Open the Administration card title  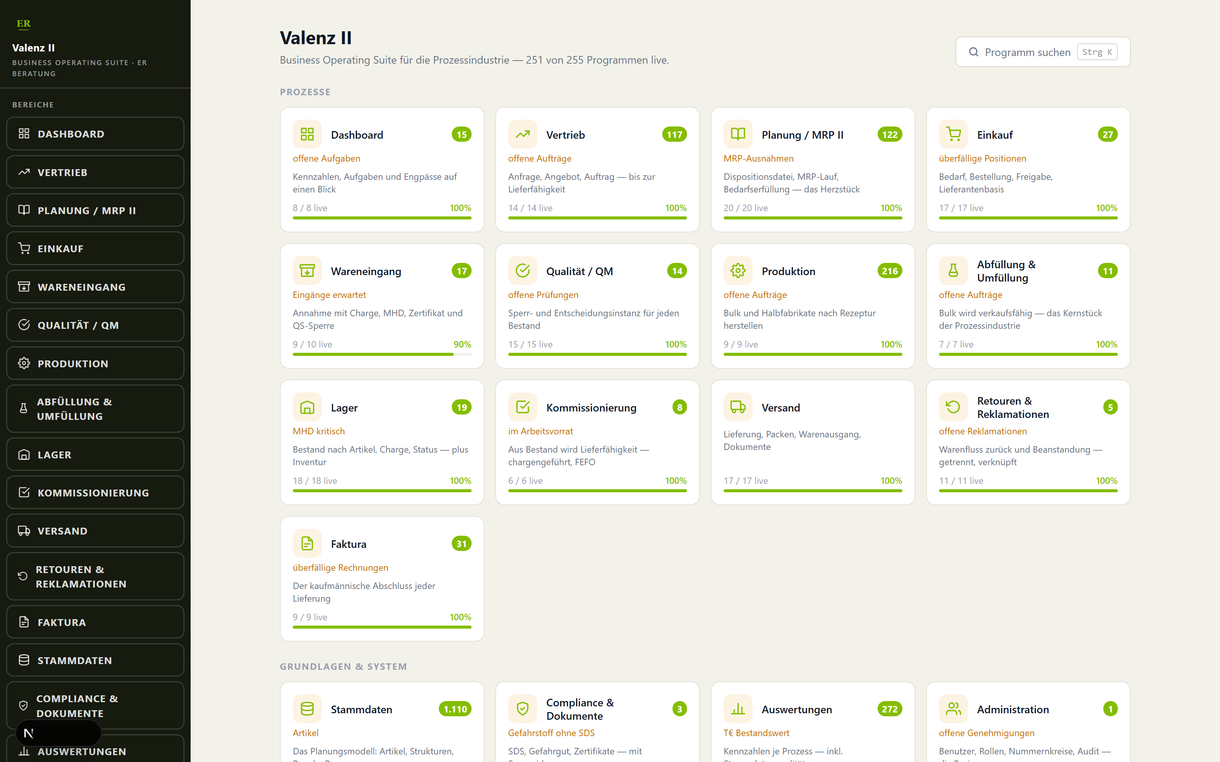1013,709
